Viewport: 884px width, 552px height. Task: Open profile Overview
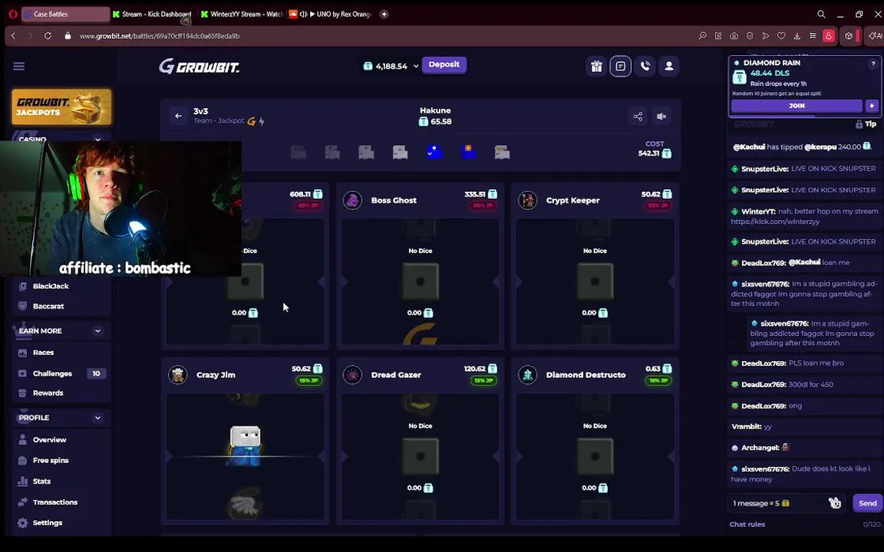pos(50,440)
